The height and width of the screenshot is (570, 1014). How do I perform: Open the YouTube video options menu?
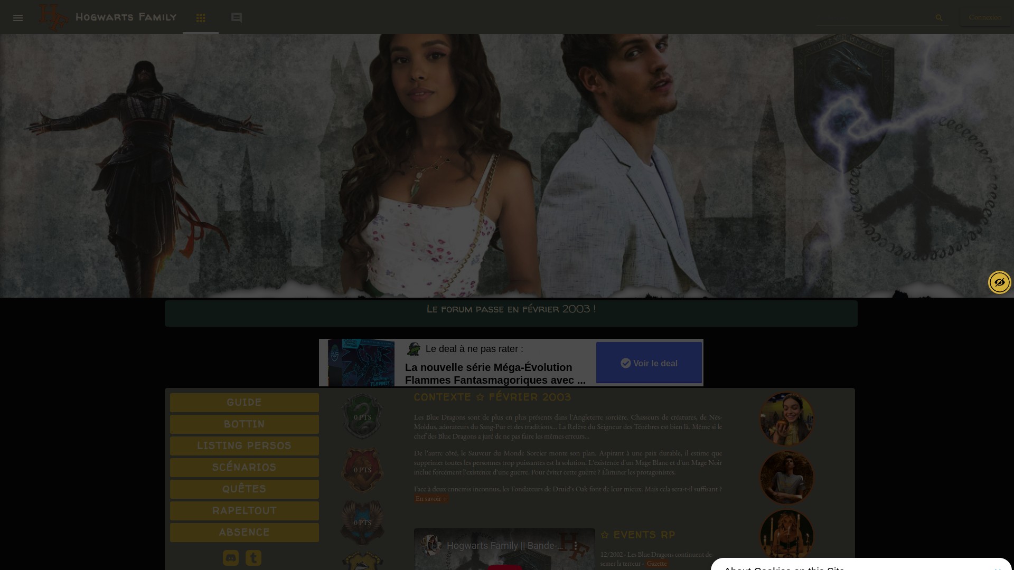point(576,546)
